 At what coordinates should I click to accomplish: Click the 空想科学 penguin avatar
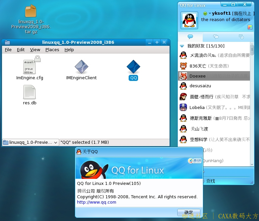coord(183,139)
